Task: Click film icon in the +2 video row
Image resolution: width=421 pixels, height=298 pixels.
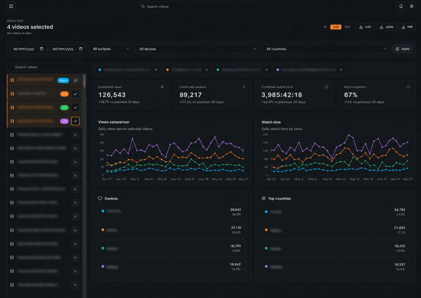Action: pyautogui.click(x=12, y=108)
